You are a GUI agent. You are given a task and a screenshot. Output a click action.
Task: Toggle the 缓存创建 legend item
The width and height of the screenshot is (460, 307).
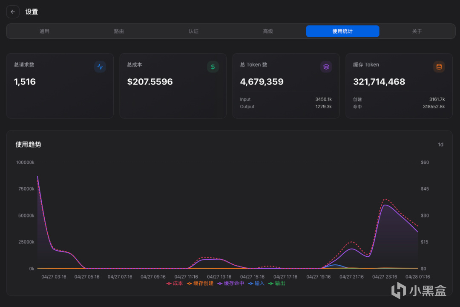200,283
